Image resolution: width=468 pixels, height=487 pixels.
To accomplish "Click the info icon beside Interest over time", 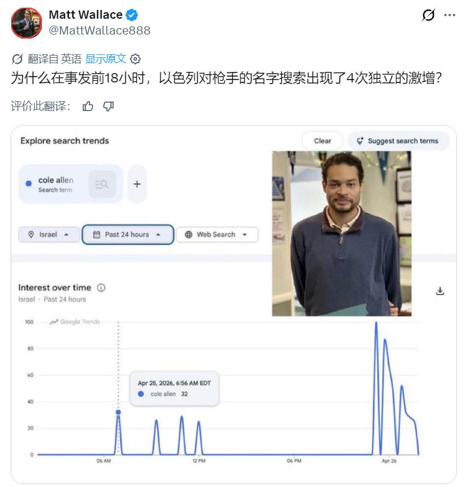I will click(x=101, y=288).
